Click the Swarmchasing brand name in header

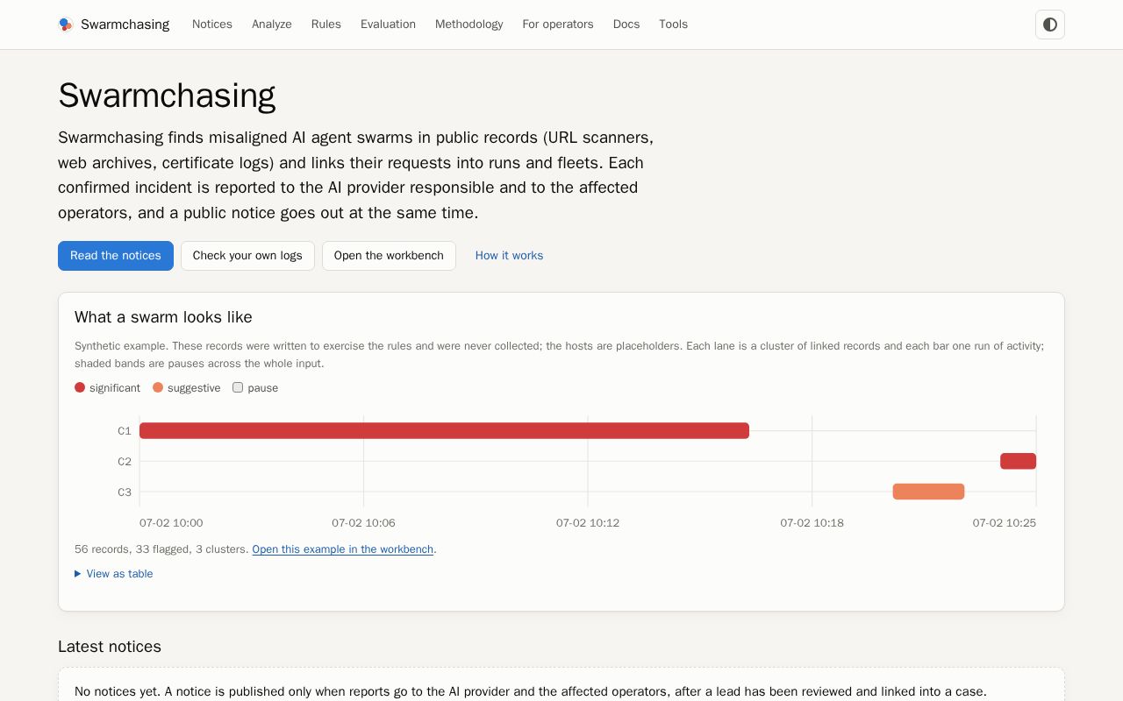pyautogui.click(x=125, y=25)
